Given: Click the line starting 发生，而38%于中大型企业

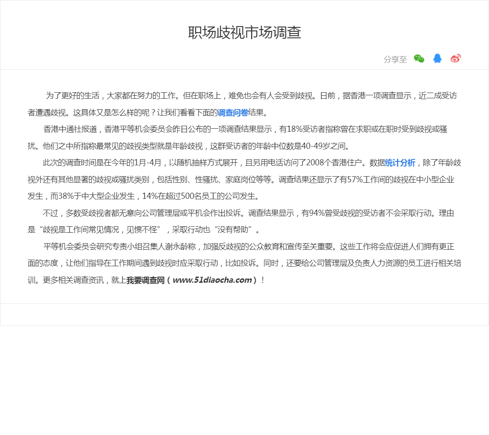Looking at the screenshot, I should pyautogui.click(x=144, y=196).
